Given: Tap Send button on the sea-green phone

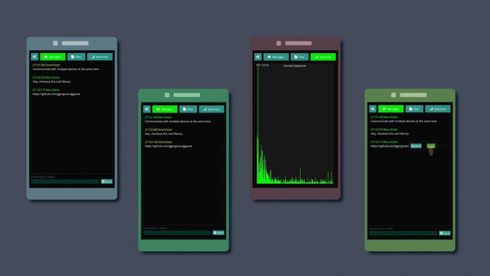Looking at the screenshot, I should coord(218,233).
